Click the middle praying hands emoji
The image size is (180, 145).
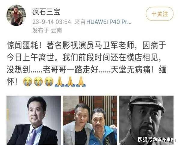point(70,82)
